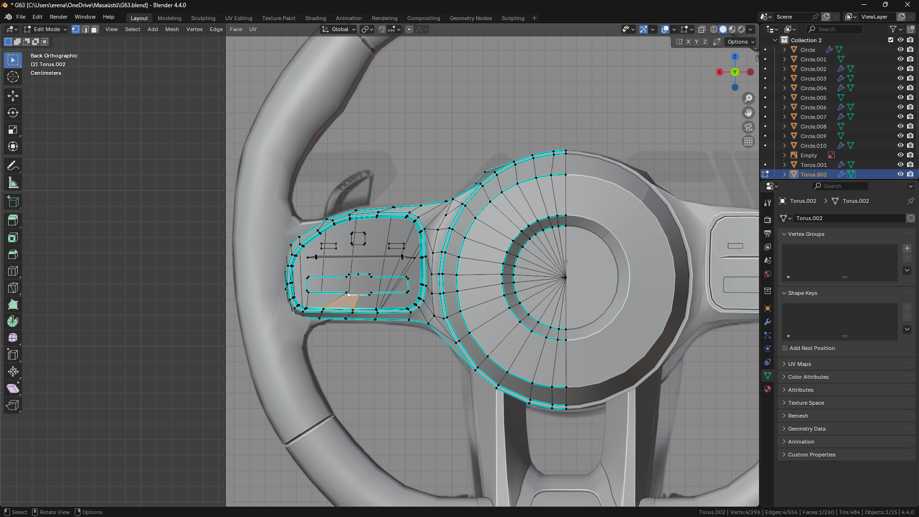Add a new vertex group with plus button
Image resolution: width=919 pixels, height=517 pixels.
point(907,248)
